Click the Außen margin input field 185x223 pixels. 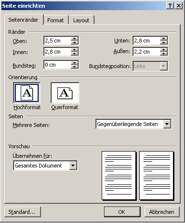[146, 52]
